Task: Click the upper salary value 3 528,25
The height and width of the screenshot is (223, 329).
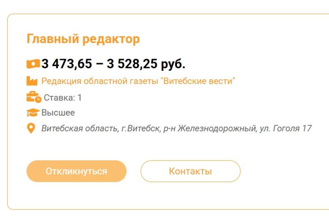Action: coord(132,64)
